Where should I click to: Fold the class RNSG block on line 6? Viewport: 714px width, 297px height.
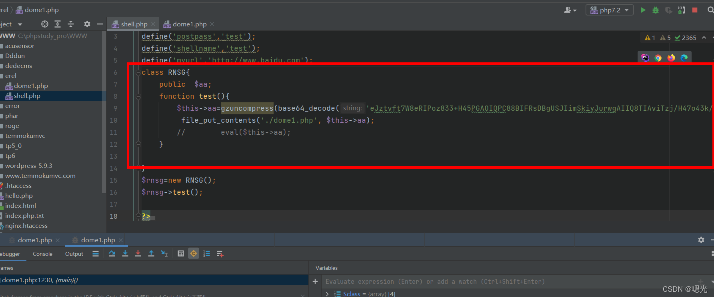[138, 72]
